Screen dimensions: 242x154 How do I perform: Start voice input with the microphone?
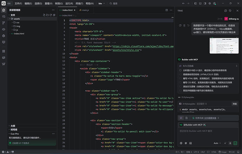230,143
